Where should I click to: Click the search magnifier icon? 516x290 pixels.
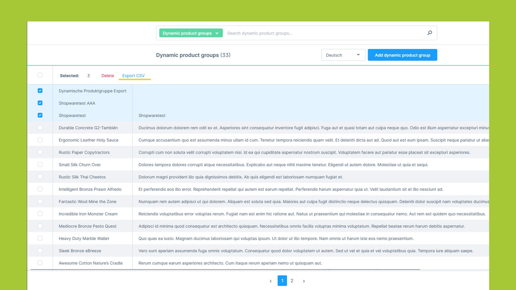click(x=430, y=33)
